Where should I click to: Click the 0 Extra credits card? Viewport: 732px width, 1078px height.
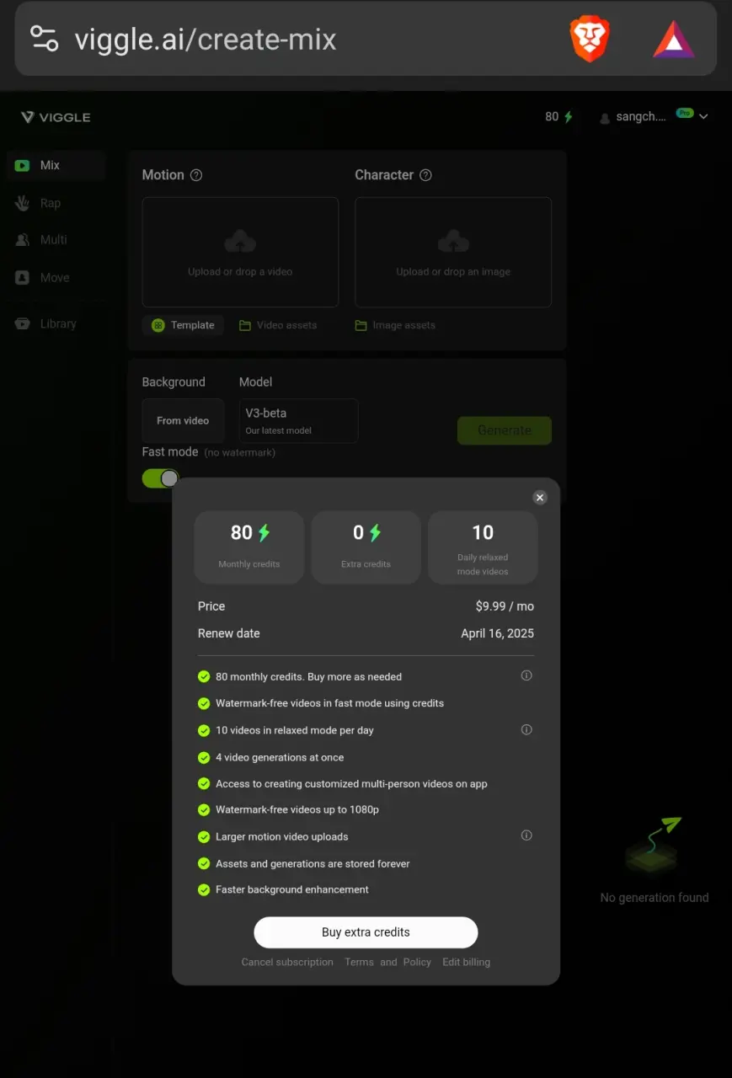point(366,547)
